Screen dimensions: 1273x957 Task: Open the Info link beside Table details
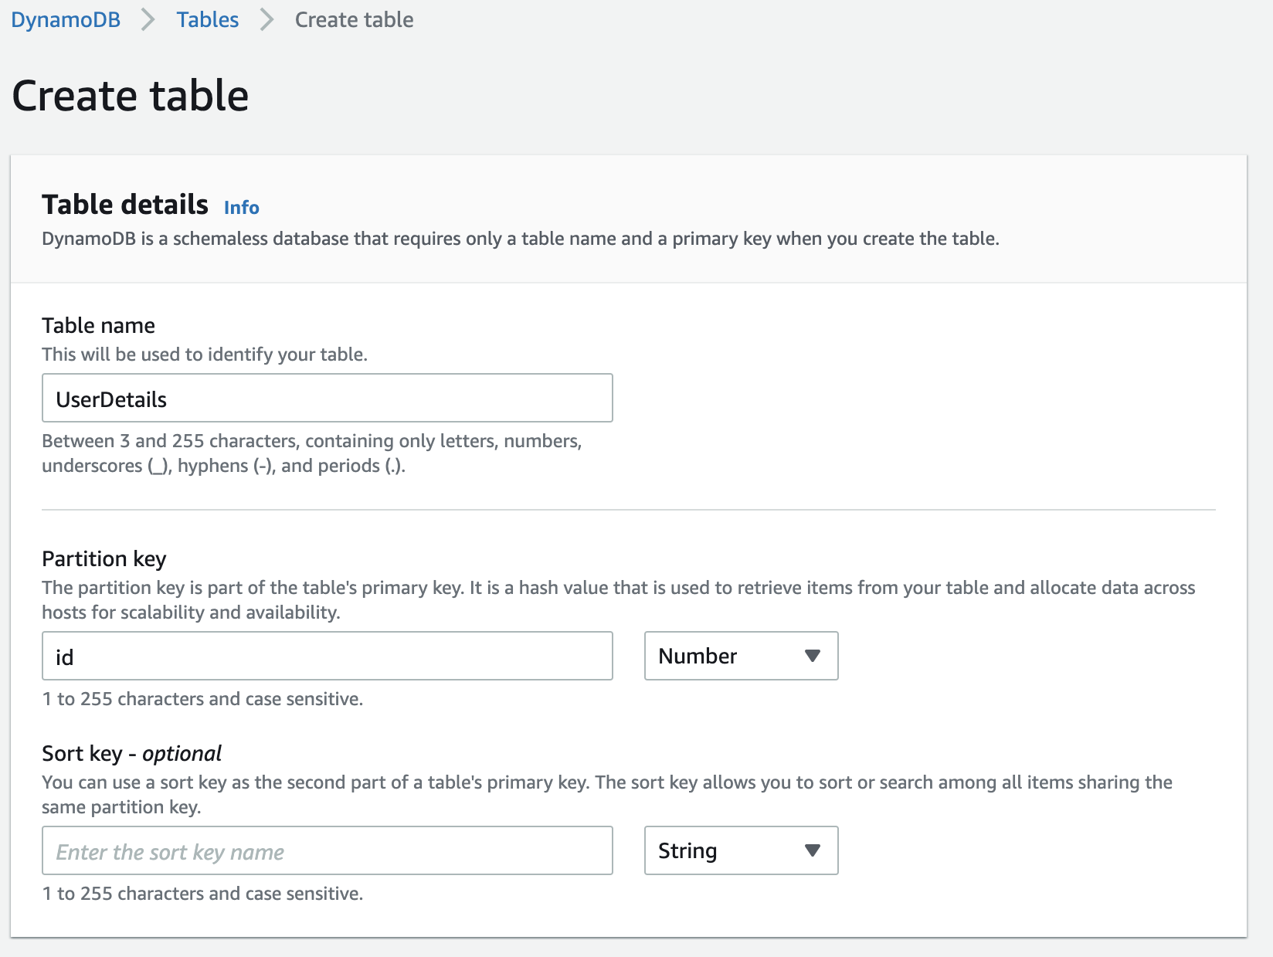[241, 207]
